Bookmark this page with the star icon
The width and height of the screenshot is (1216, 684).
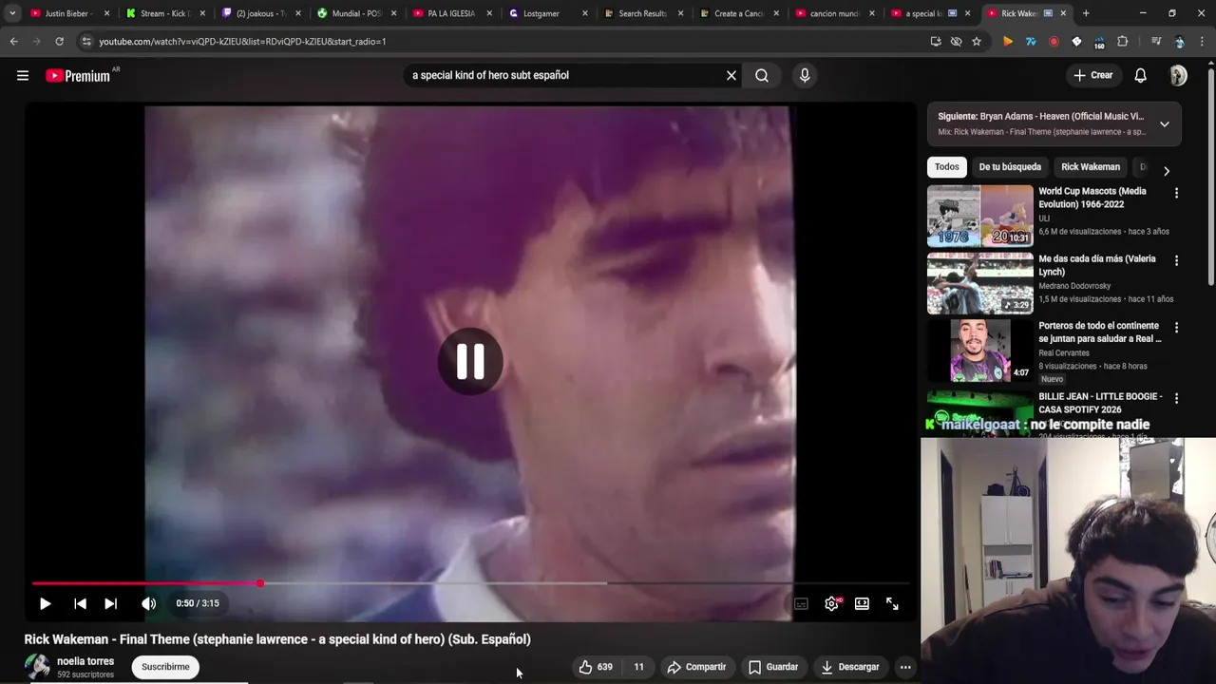point(976,42)
